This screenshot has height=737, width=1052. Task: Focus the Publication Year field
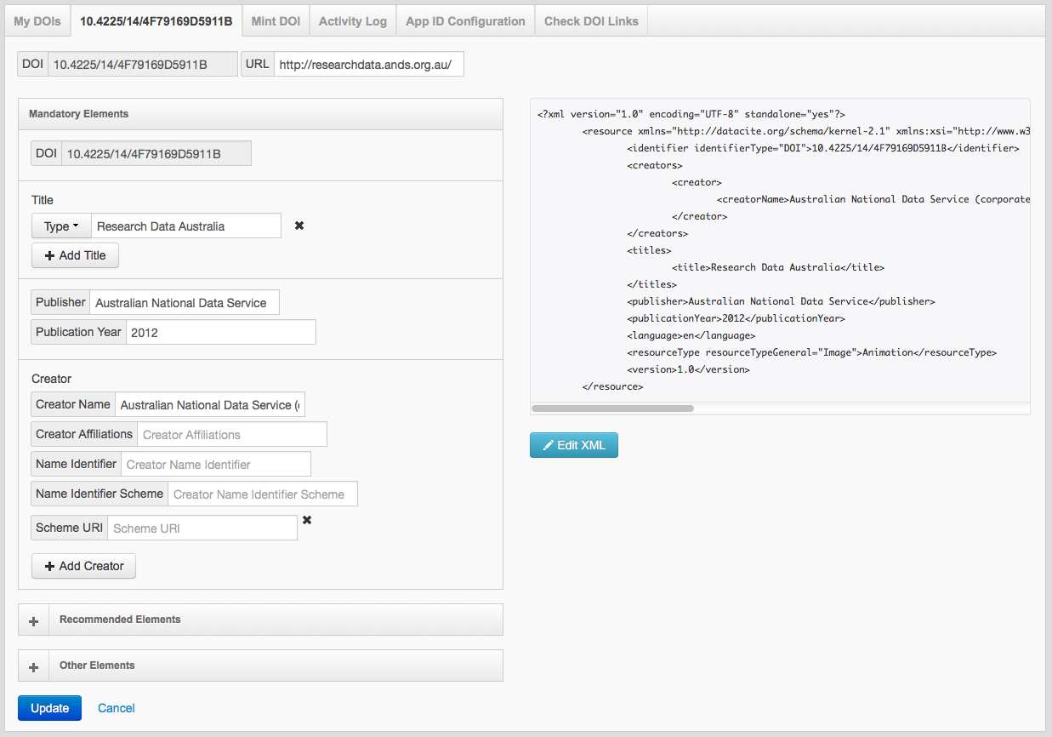220,332
